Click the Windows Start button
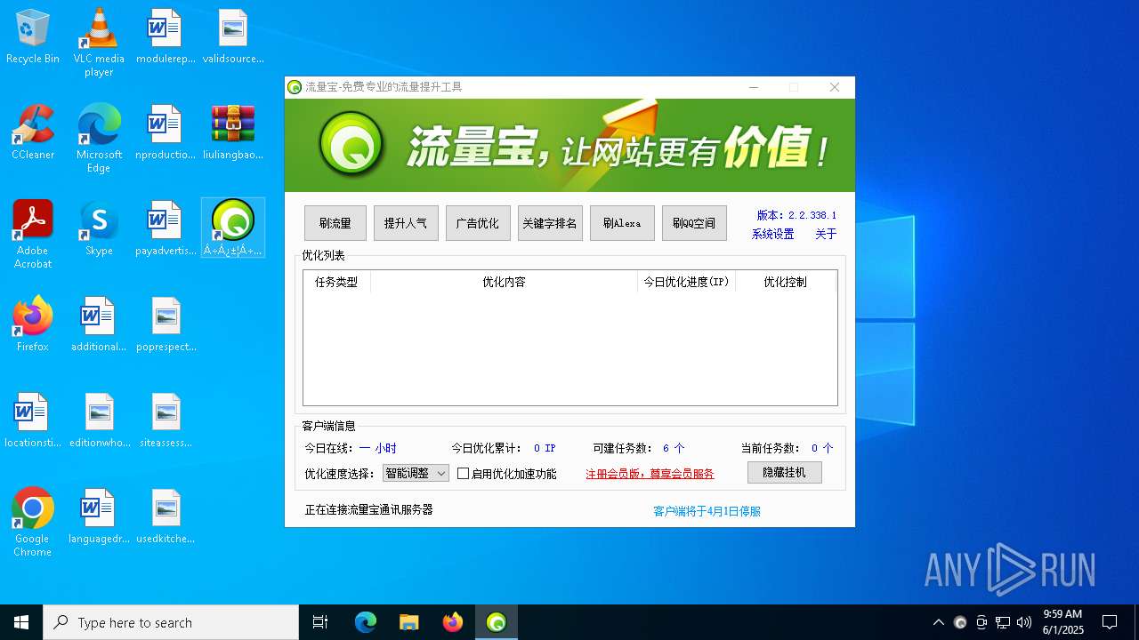Viewport: 1139px width, 640px height. click(21, 622)
